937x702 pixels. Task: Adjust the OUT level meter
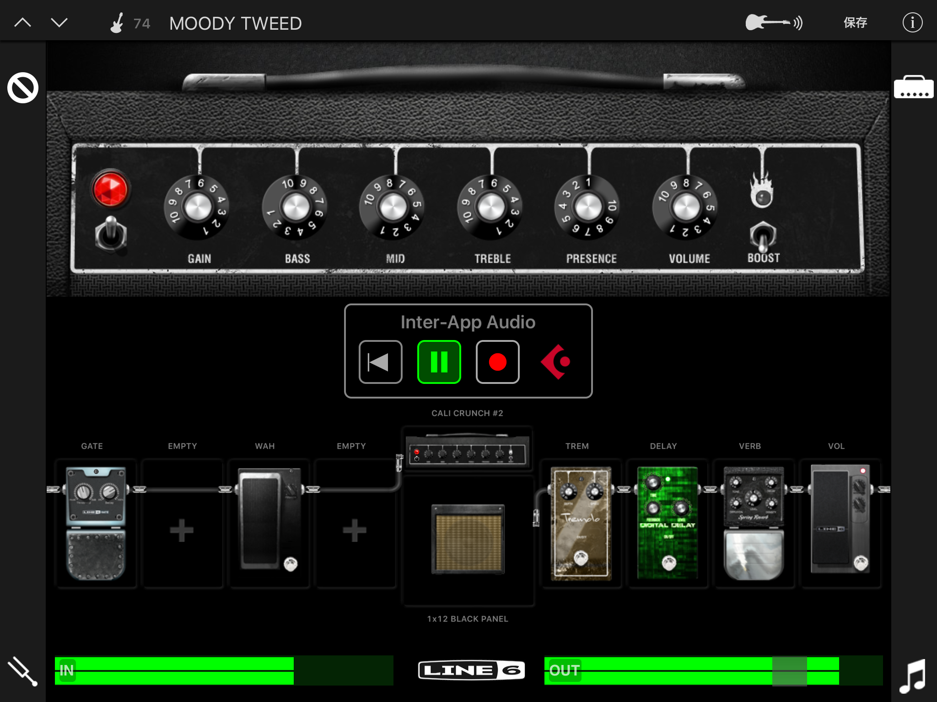tap(713, 670)
